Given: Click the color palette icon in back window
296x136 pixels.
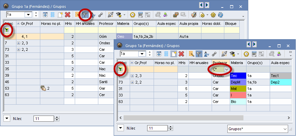Looking at the screenshot, I should pyautogui.click(x=194, y=15).
